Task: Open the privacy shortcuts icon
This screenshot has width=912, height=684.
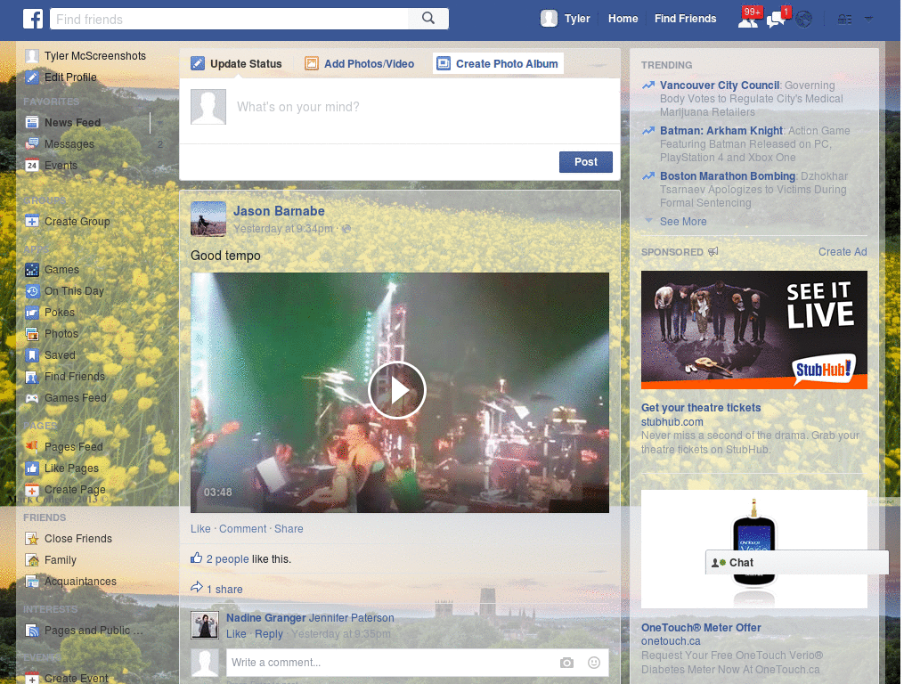Action: click(844, 20)
